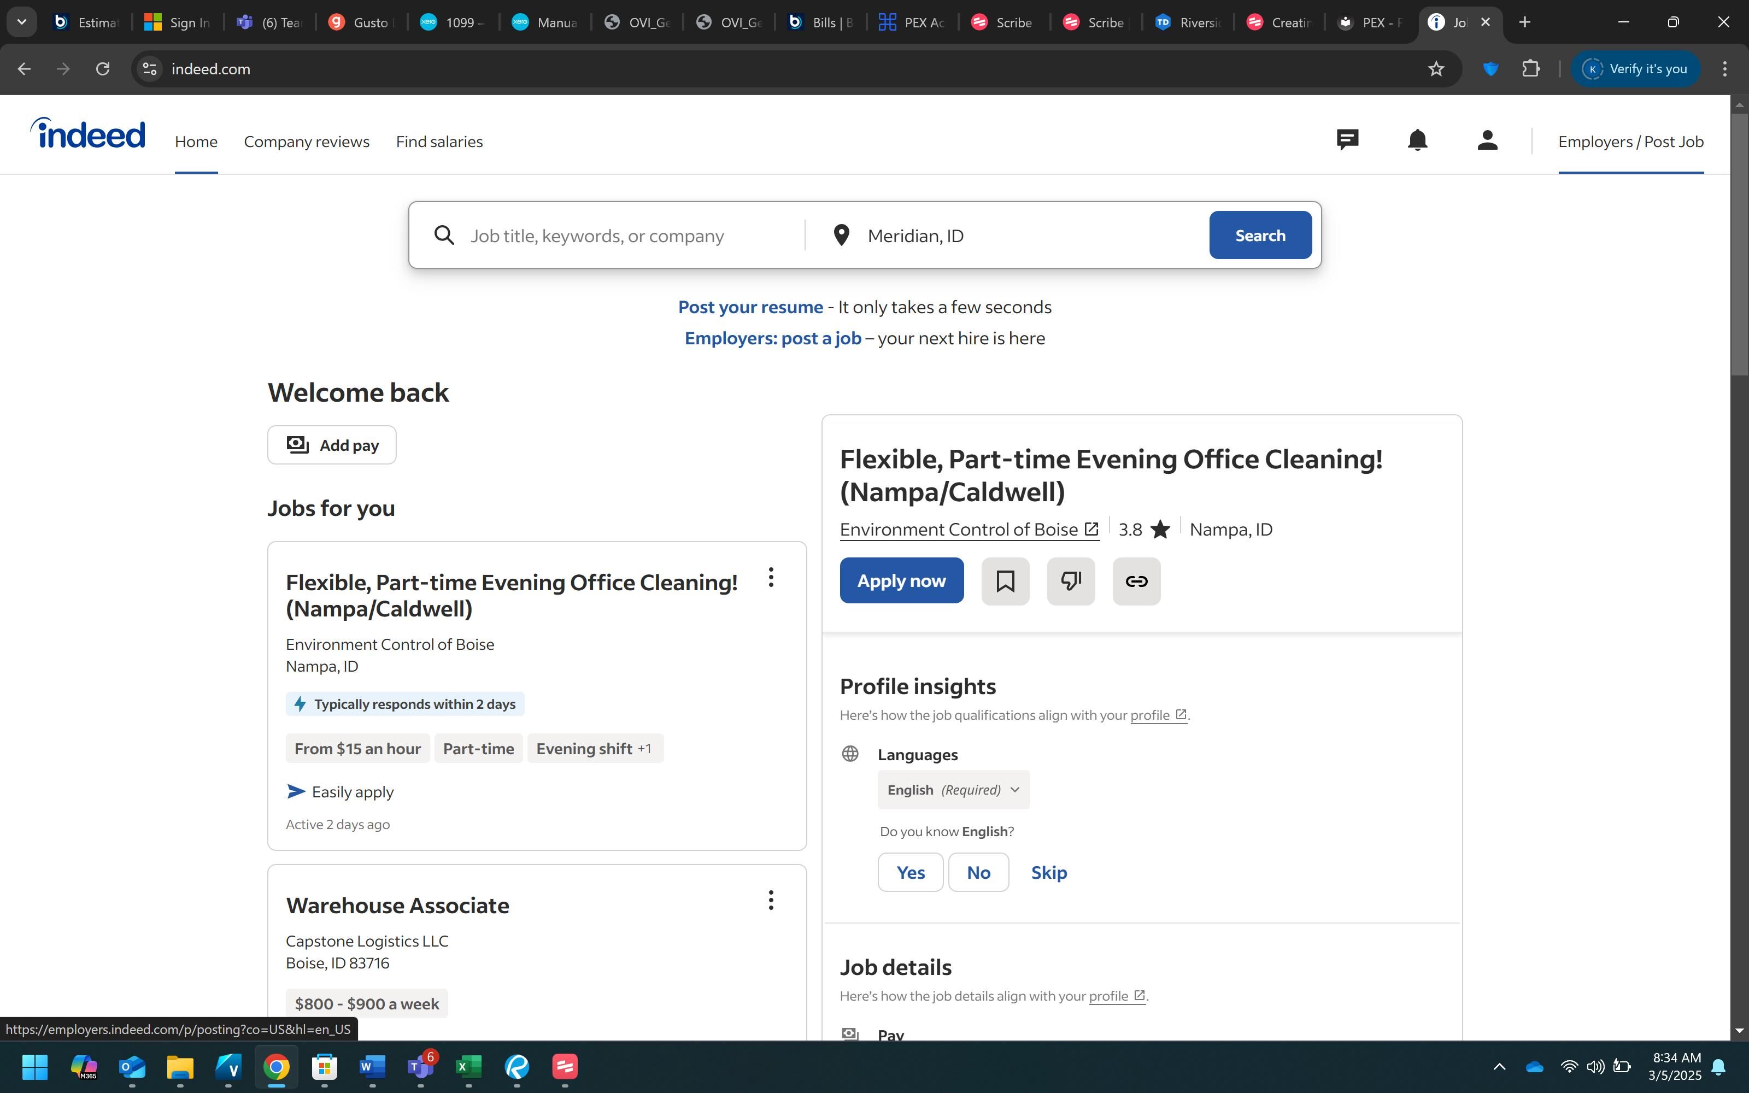Save job with bookmark icon
Viewport: 1749px width, 1093px height.
coord(1005,581)
